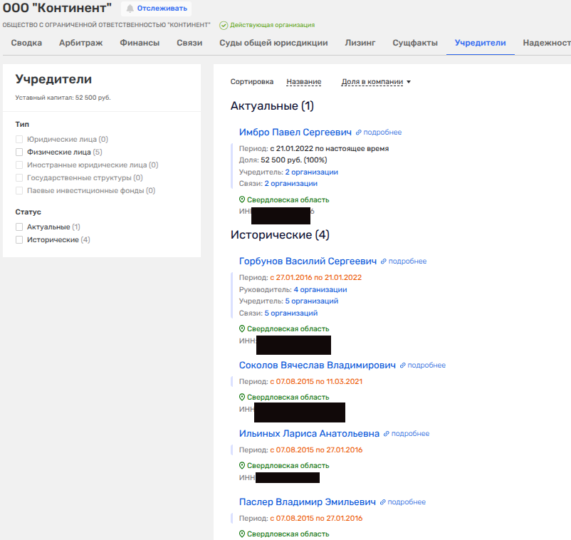Click link icon next to Горбунов Василий Сергеевич
Image resolution: width=571 pixels, height=540 pixels.
coord(384,261)
